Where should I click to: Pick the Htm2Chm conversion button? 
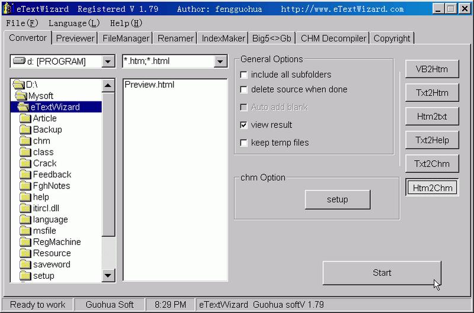point(432,188)
